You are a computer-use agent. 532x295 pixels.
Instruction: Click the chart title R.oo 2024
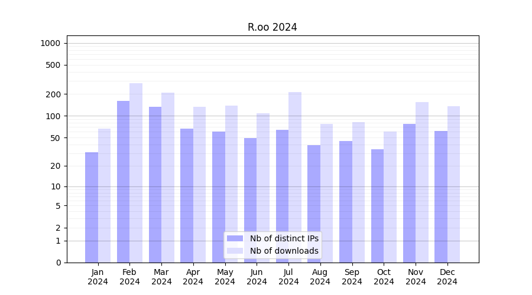point(272,27)
